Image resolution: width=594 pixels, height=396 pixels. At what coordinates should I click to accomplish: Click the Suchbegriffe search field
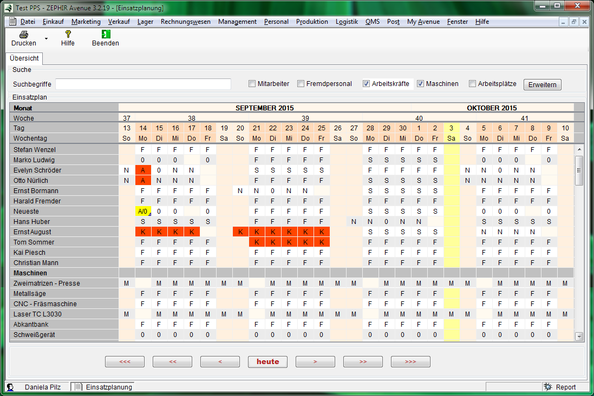click(x=143, y=84)
